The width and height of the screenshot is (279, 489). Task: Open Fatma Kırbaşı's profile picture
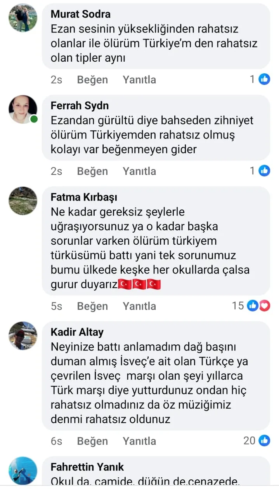pyautogui.click(x=23, y=201)
